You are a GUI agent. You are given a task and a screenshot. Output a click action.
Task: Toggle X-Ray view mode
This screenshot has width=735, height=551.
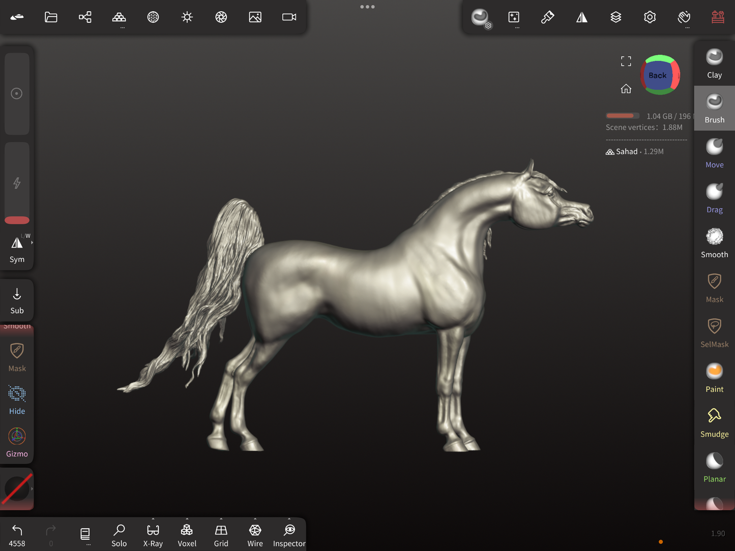click(153, 535)
